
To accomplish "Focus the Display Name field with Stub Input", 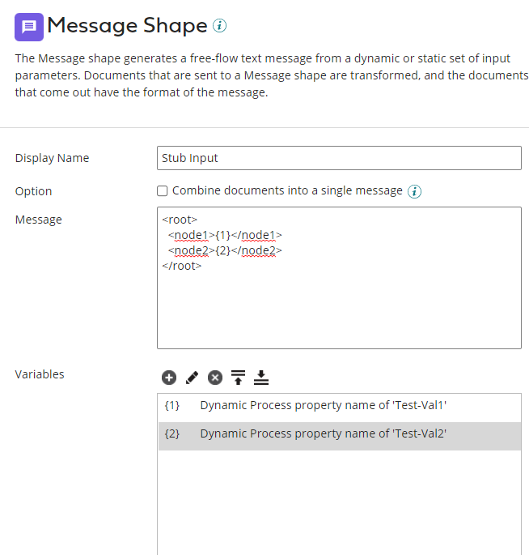I will [339, 158].
